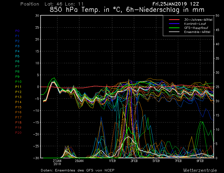Click the red 30-Jahres-Mittel legend line
The height and width of the screenshot is (173, 224).
click(174, 19)
